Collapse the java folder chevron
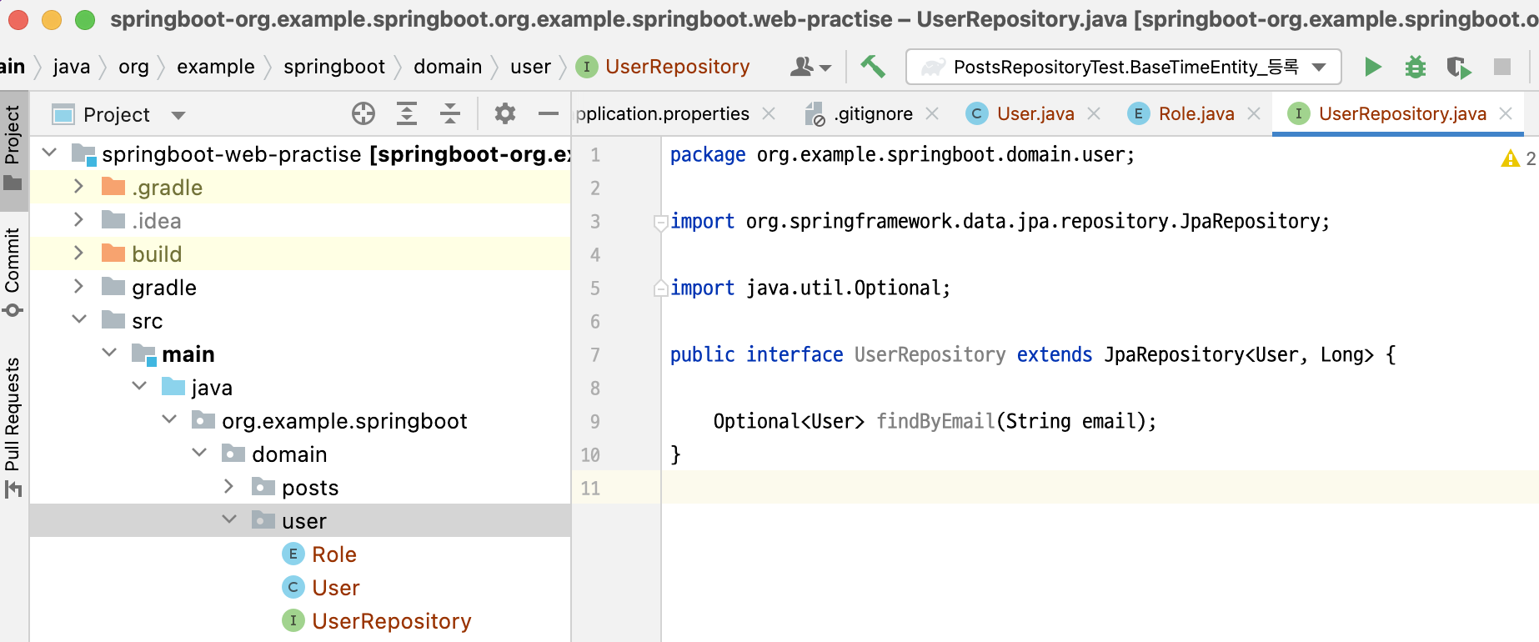Viewport: 1539px width, 642px height. (139, 386)
